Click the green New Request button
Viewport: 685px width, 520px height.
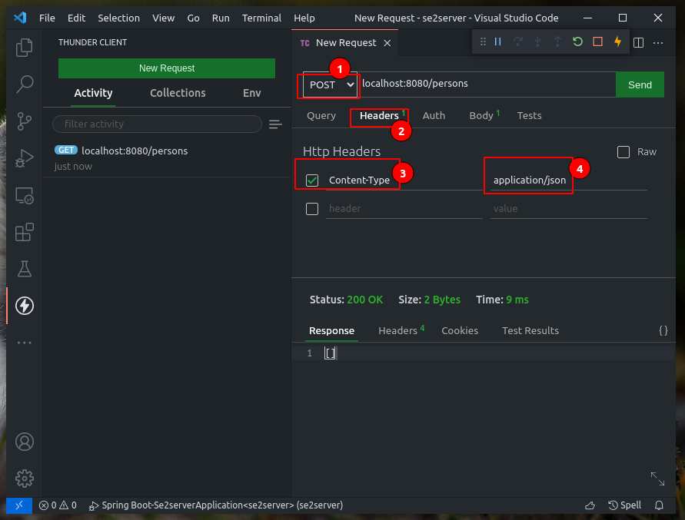[166, 68]
